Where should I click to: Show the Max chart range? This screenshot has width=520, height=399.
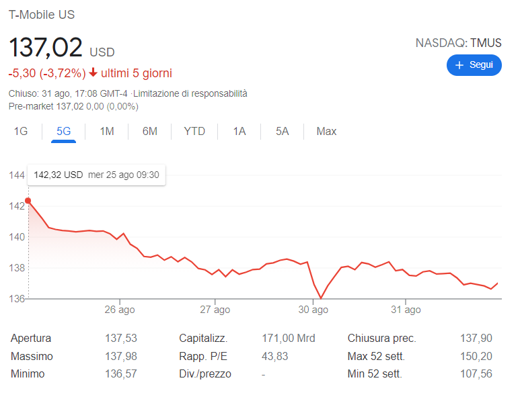tap(326, 132)
